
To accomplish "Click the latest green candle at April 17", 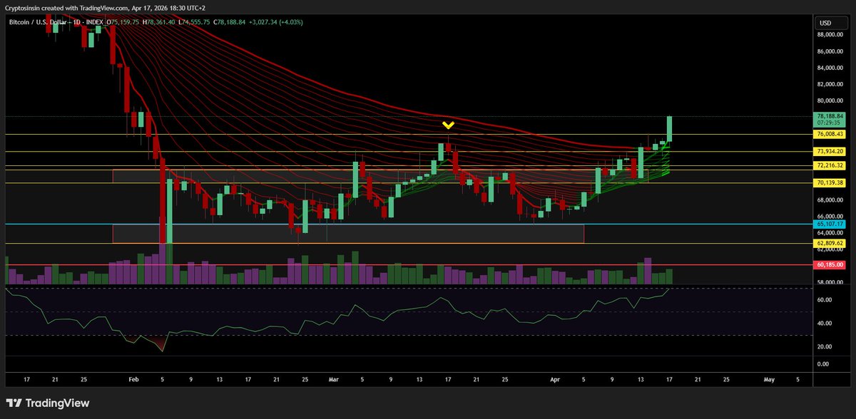I will coord(671,129).
